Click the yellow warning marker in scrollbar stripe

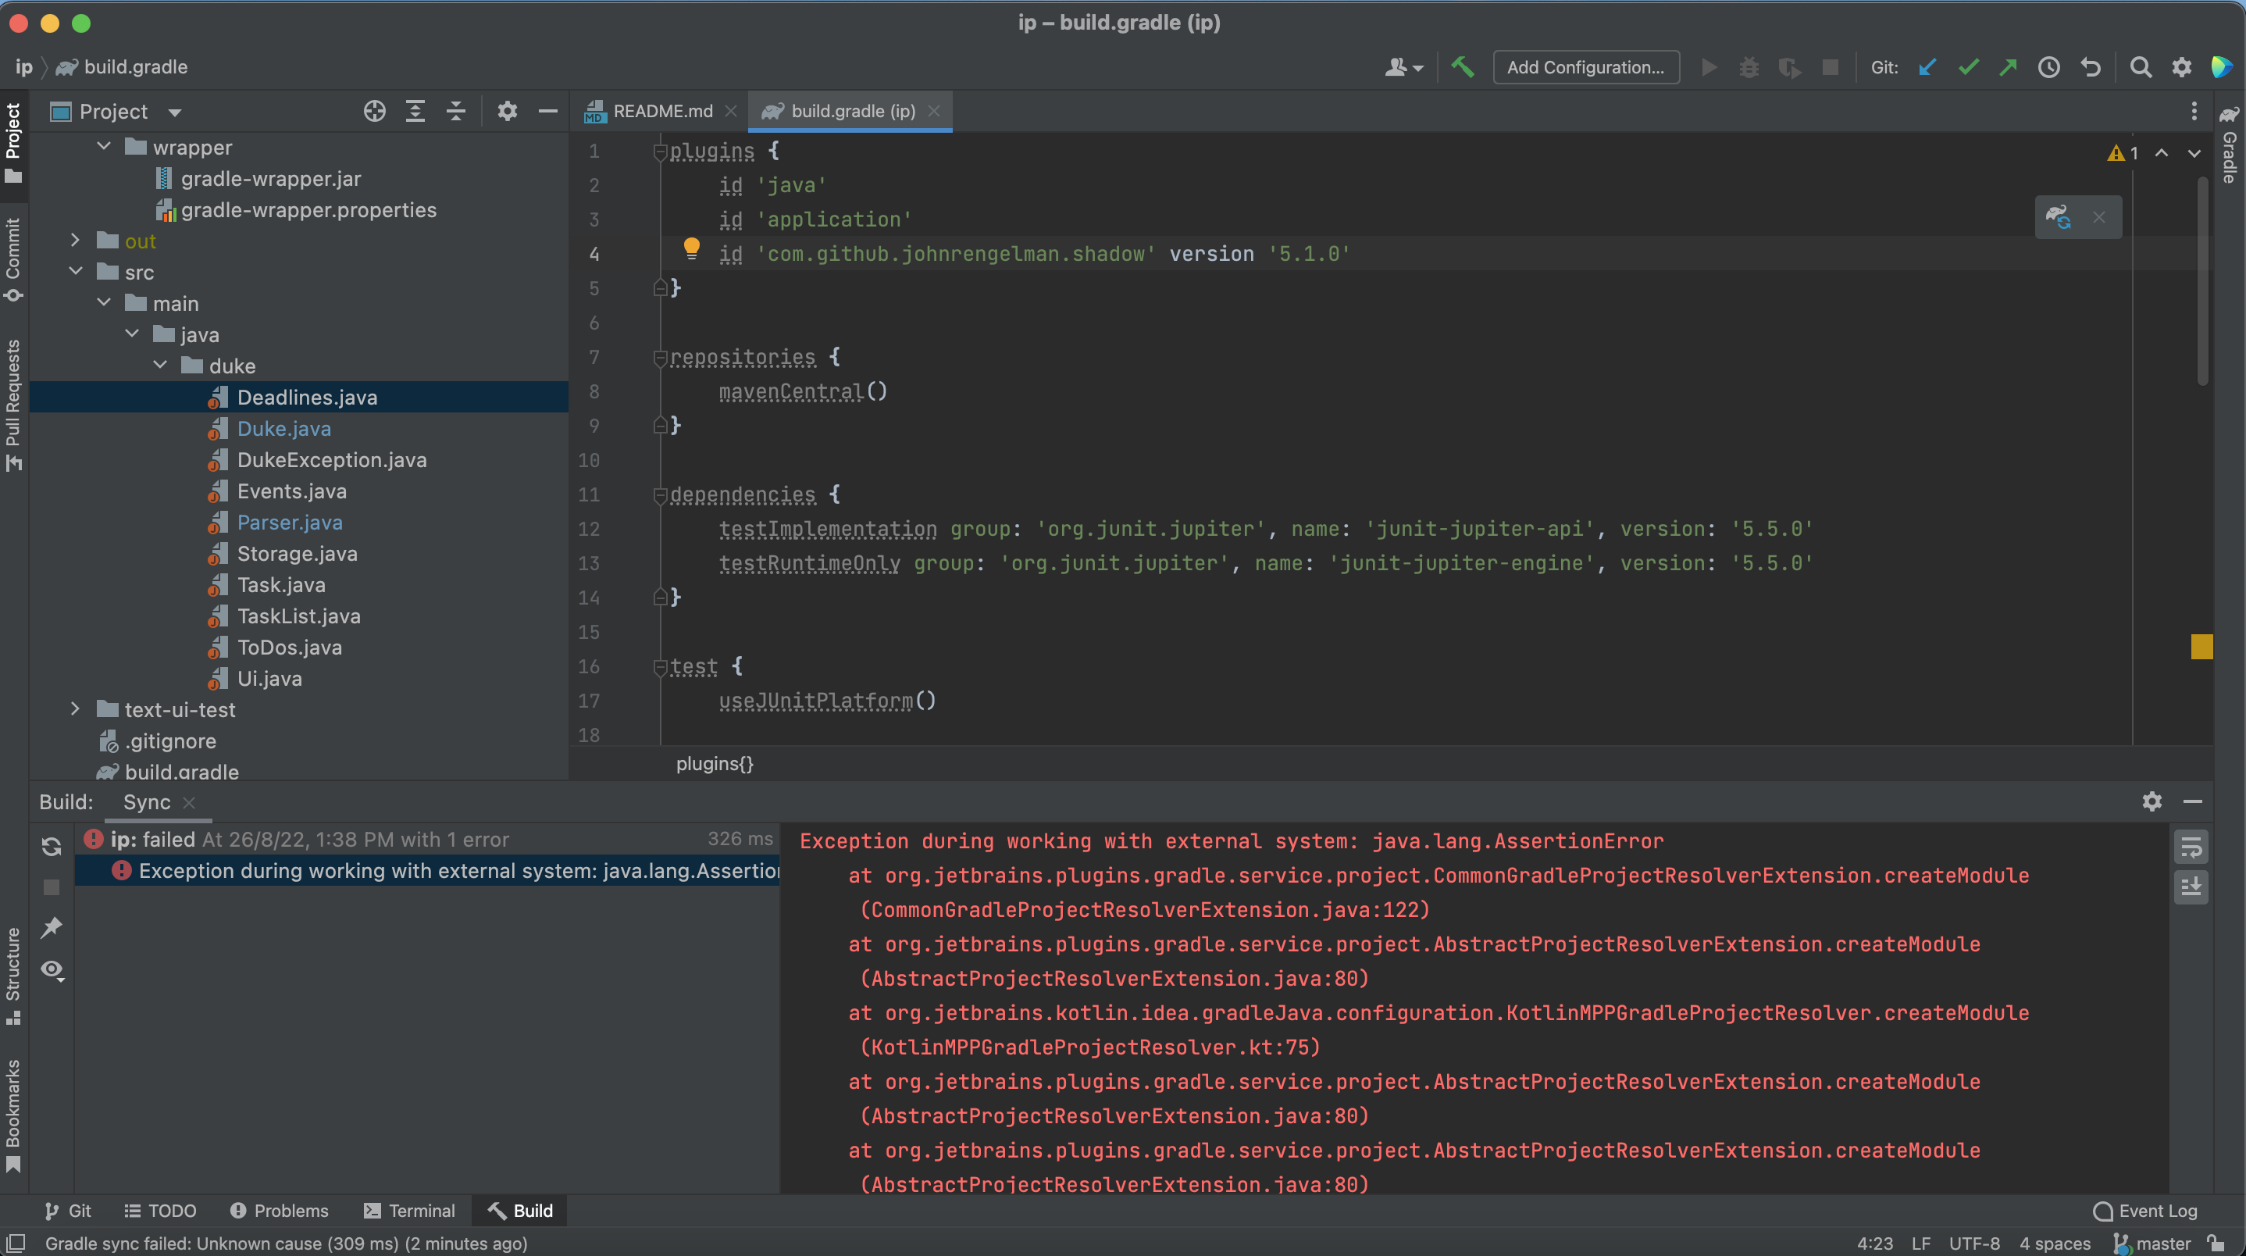(2201, 646)
